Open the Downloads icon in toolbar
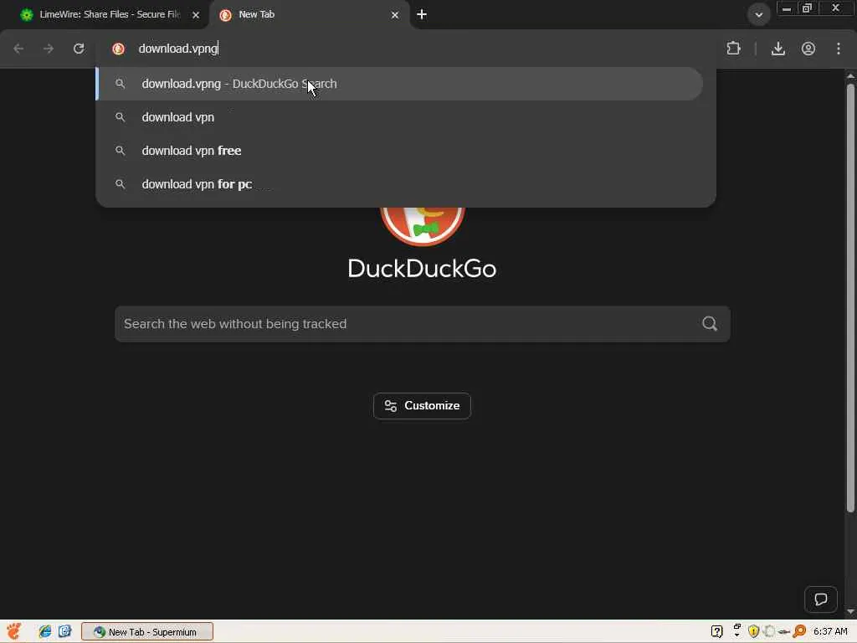This screenshot has width=857, height=643. coord(777,49)
